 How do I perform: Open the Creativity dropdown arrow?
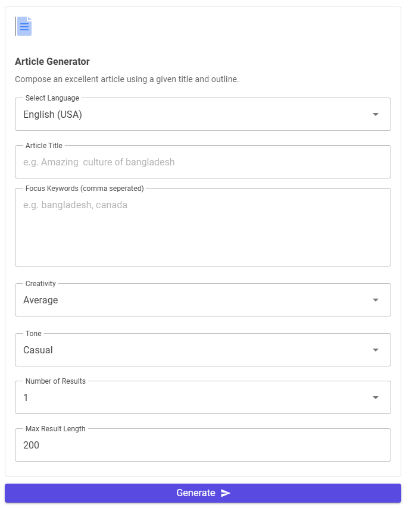point(376,300)
